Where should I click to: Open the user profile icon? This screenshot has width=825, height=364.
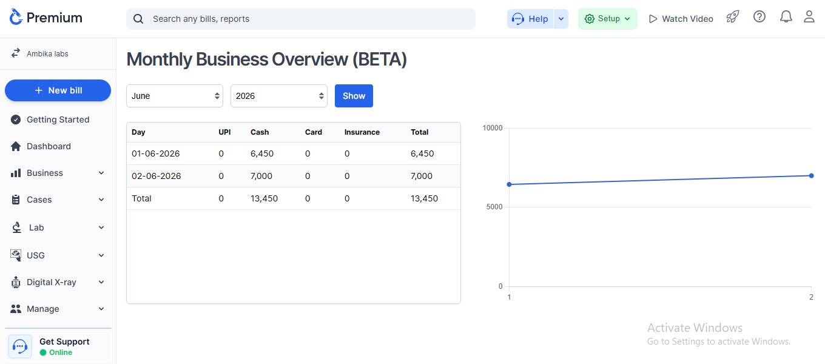(809, 17)
